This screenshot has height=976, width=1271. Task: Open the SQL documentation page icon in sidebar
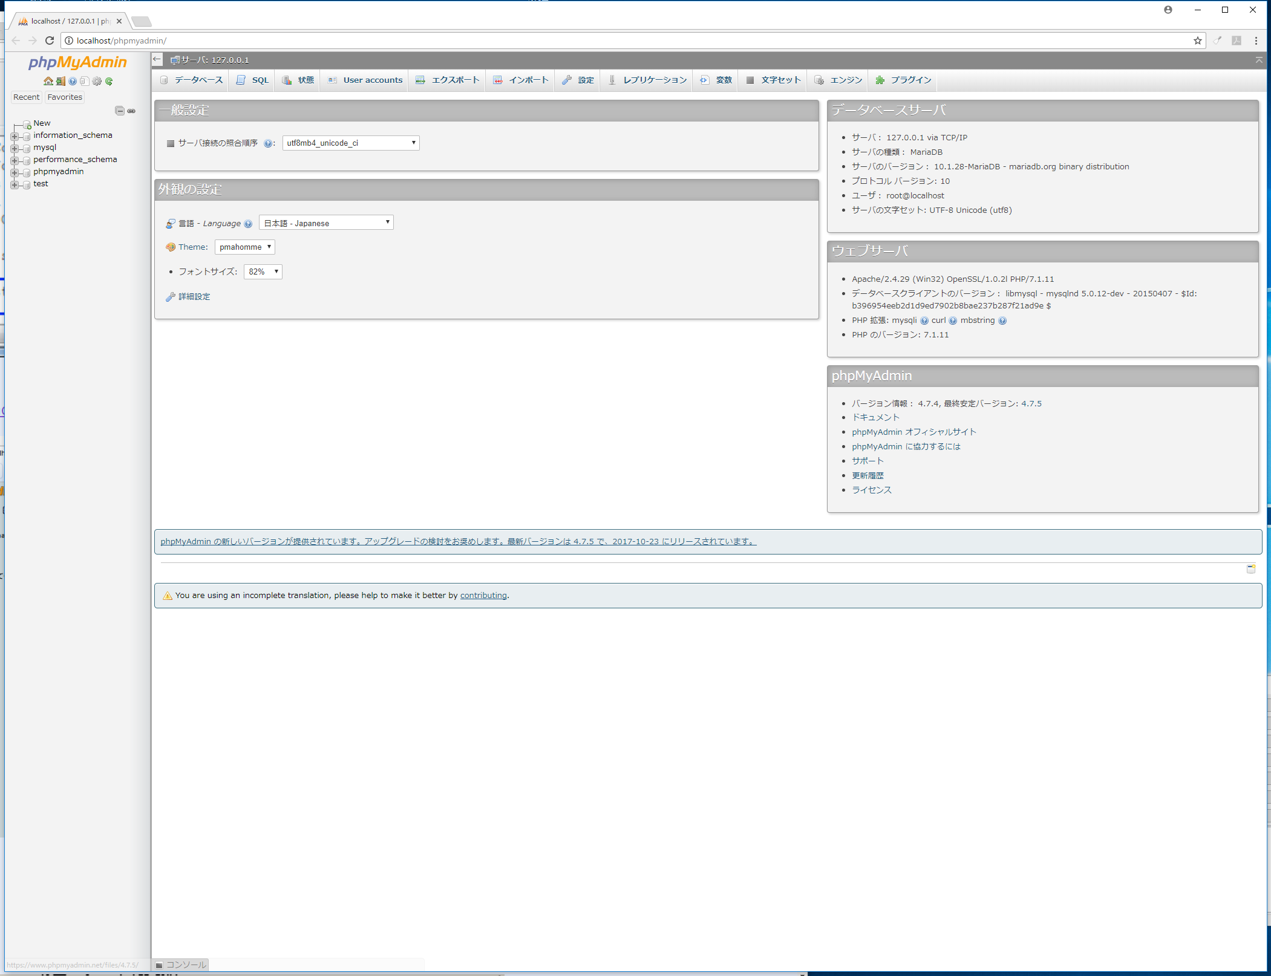click(85, 81)
